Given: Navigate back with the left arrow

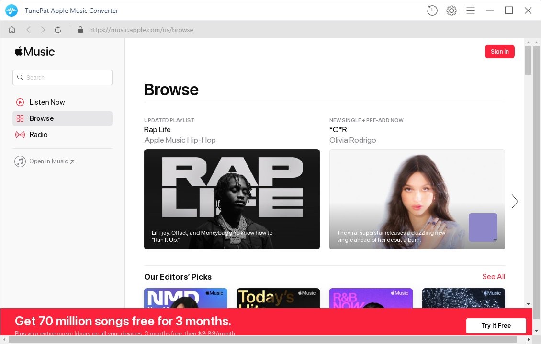Looking at the screenshot, I should 28,30.
